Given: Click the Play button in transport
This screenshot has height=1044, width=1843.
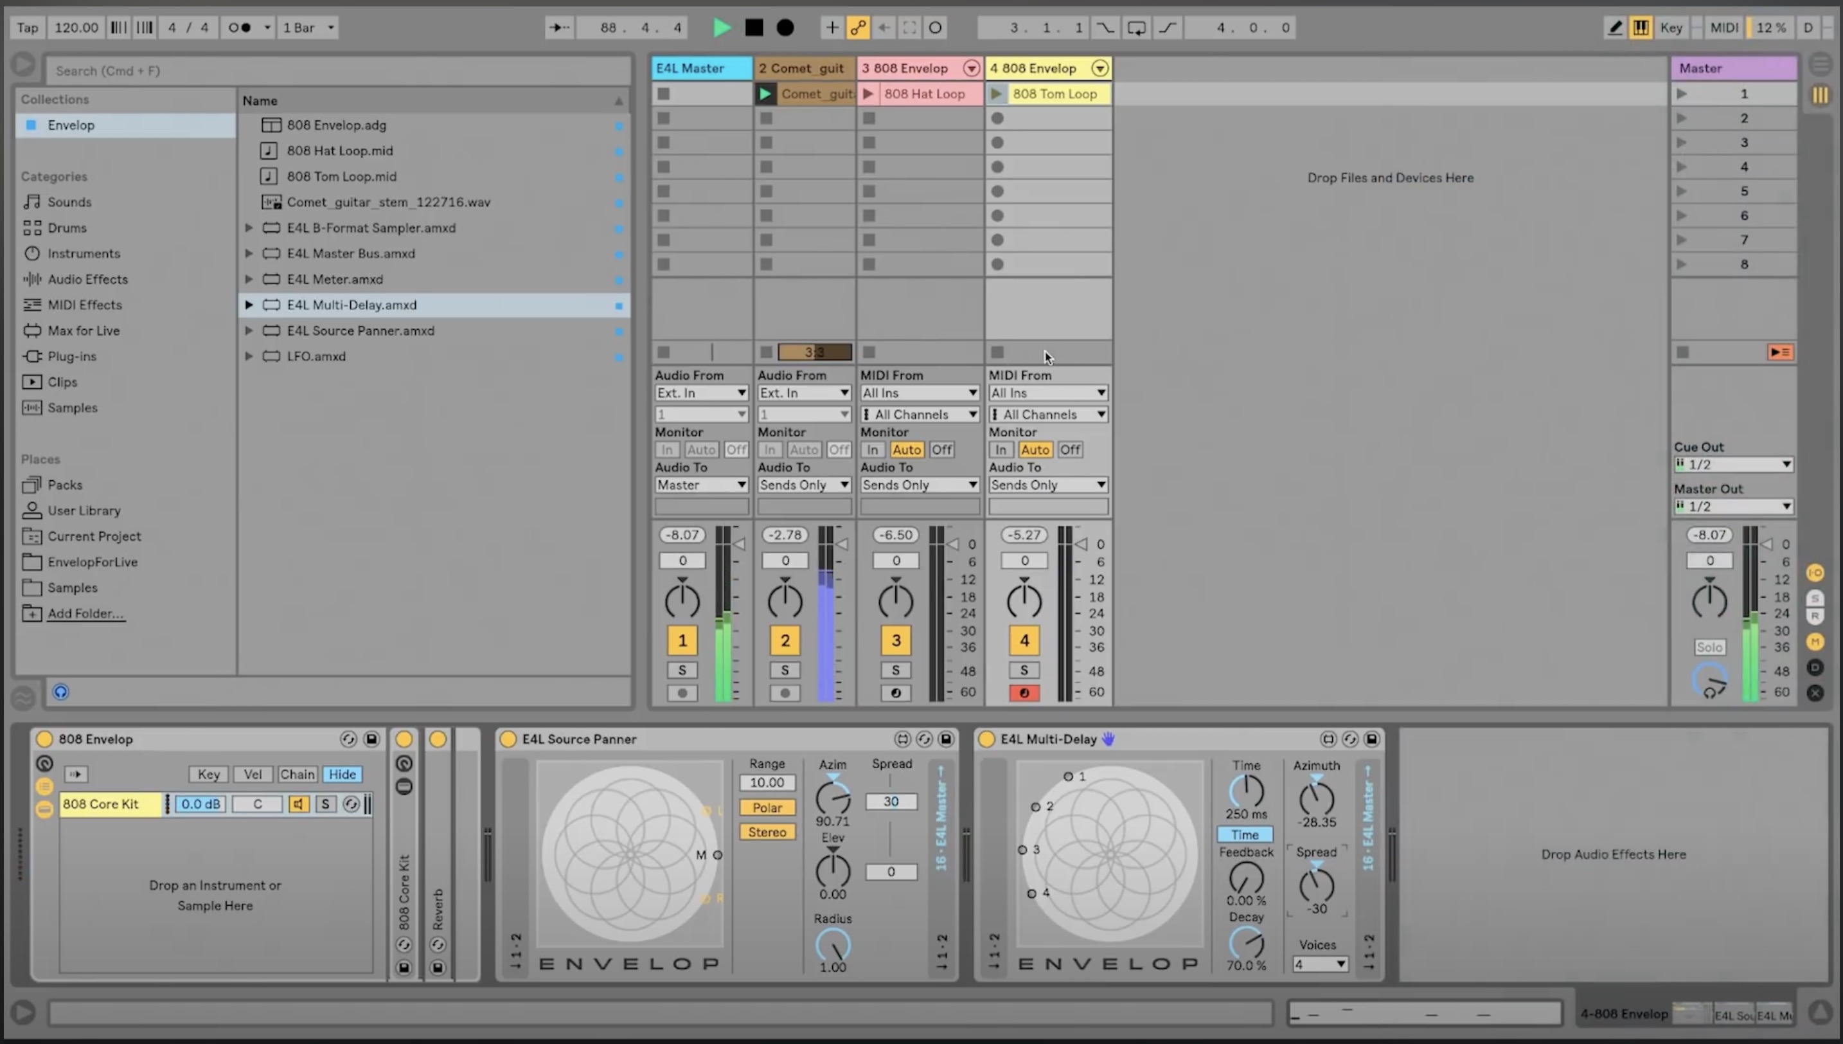Looking at the screenshot, I should [x=722, y=27].
